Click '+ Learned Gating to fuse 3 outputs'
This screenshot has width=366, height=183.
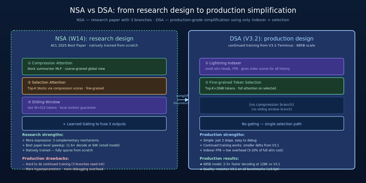(x=94, y=124)
